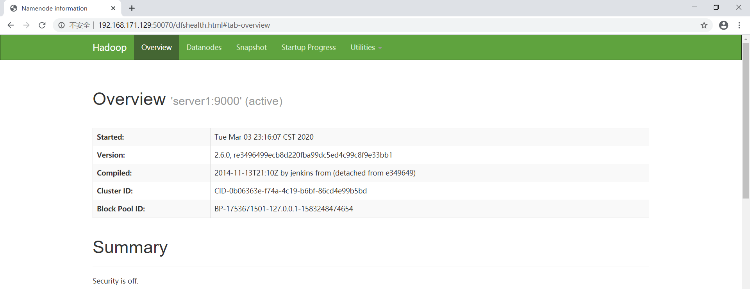Switch to the Overview tab
Image resolution: width=750 pixels, height=289 pixels.
[156, 47]
